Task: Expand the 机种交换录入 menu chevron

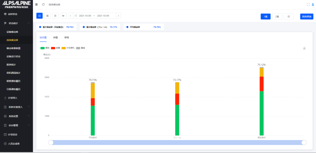Action: tap(29, 107)
